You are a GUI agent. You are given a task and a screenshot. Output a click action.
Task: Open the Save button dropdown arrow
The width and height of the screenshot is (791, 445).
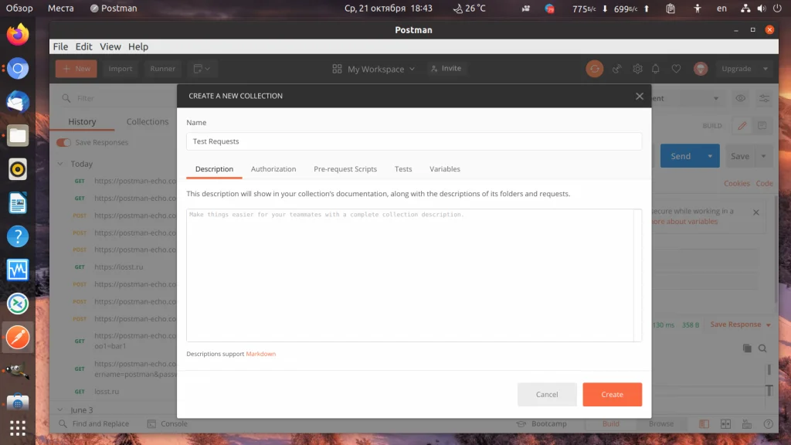click(x=763, y=156)
